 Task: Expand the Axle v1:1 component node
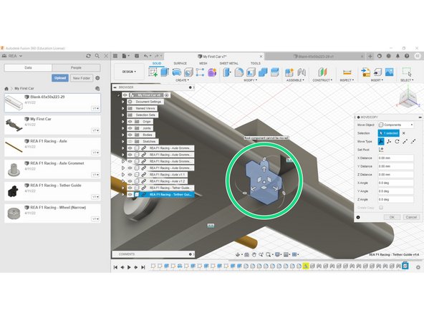click(123, 175)
